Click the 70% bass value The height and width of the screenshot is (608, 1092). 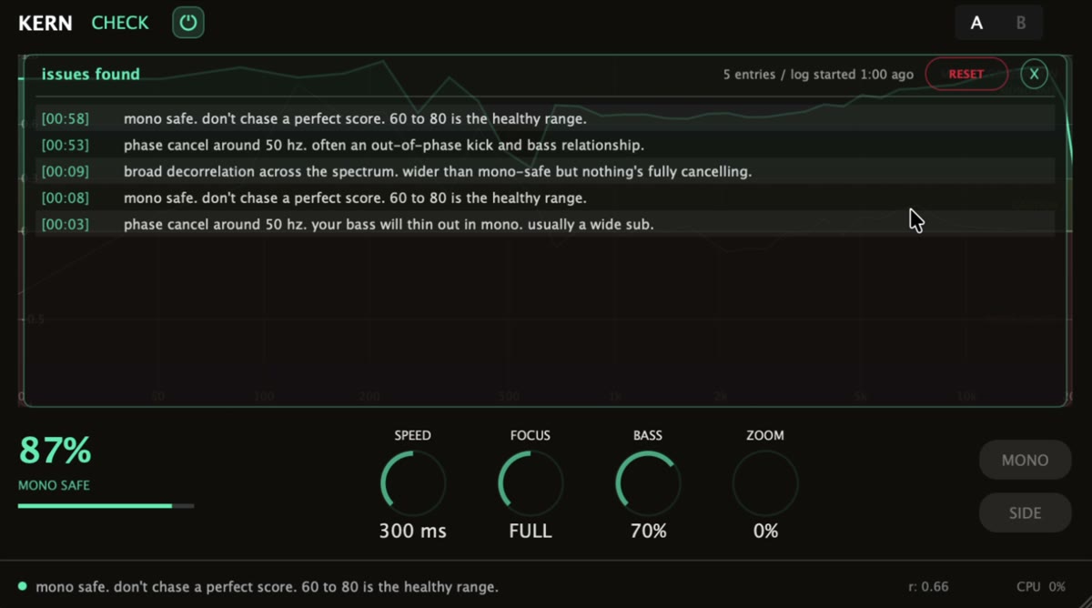click(648, 531)
